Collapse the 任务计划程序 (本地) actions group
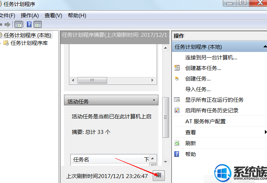This screenshot has height=183, width=267. 265,46
